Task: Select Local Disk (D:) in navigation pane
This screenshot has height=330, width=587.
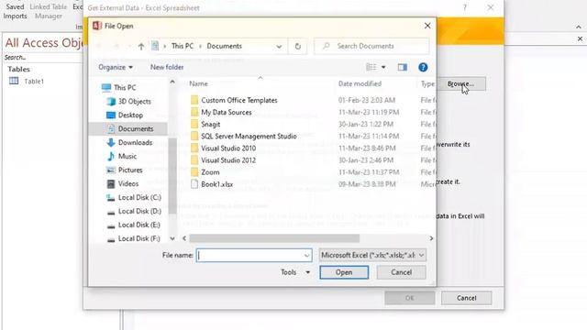Action: tap(139, 212)
